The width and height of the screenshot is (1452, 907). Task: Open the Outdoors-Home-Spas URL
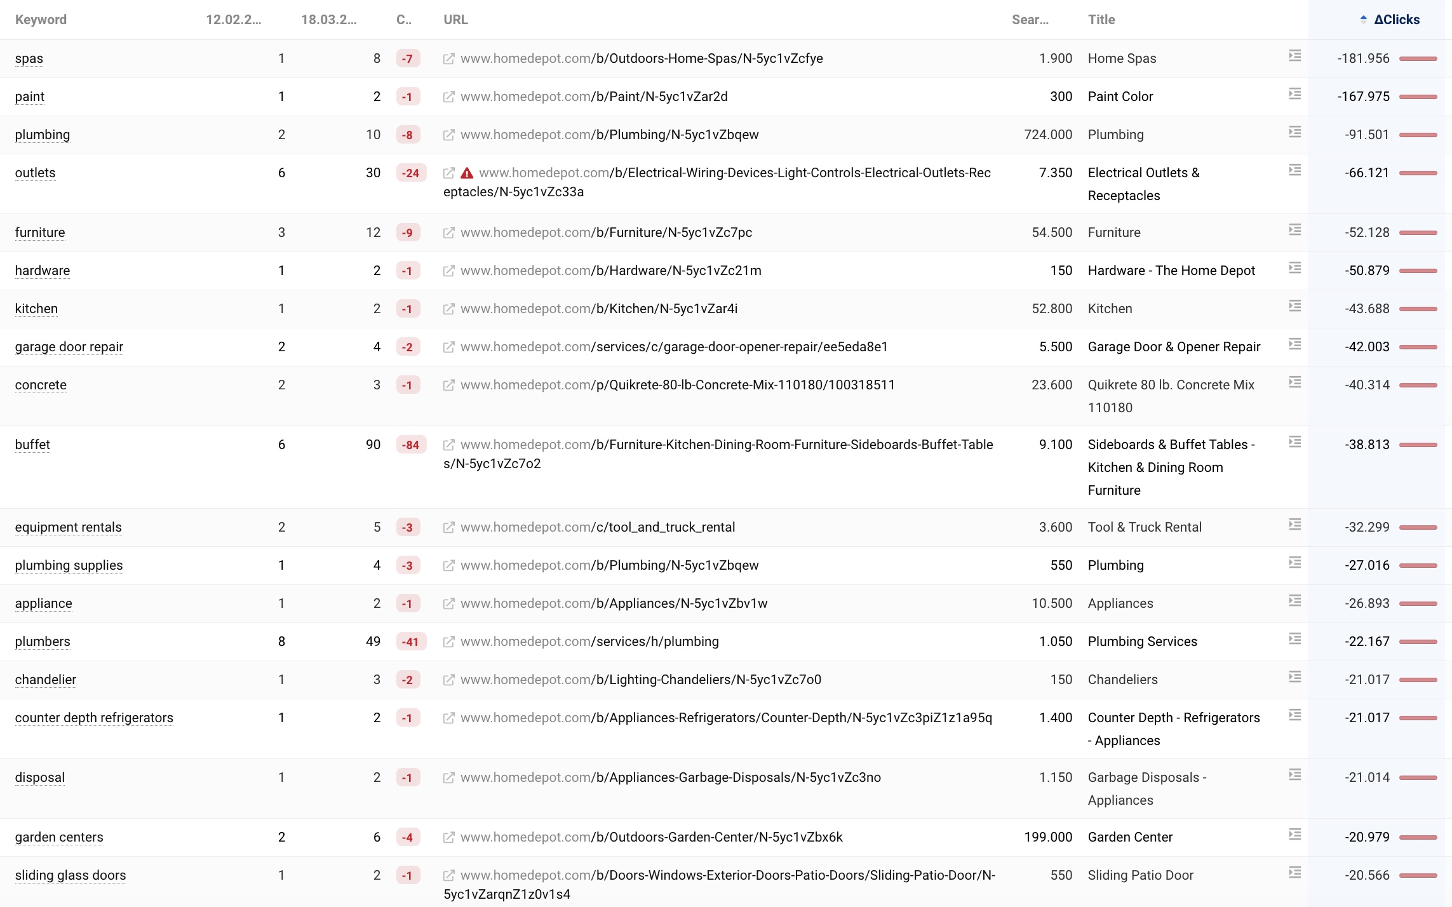click(642, 58)
